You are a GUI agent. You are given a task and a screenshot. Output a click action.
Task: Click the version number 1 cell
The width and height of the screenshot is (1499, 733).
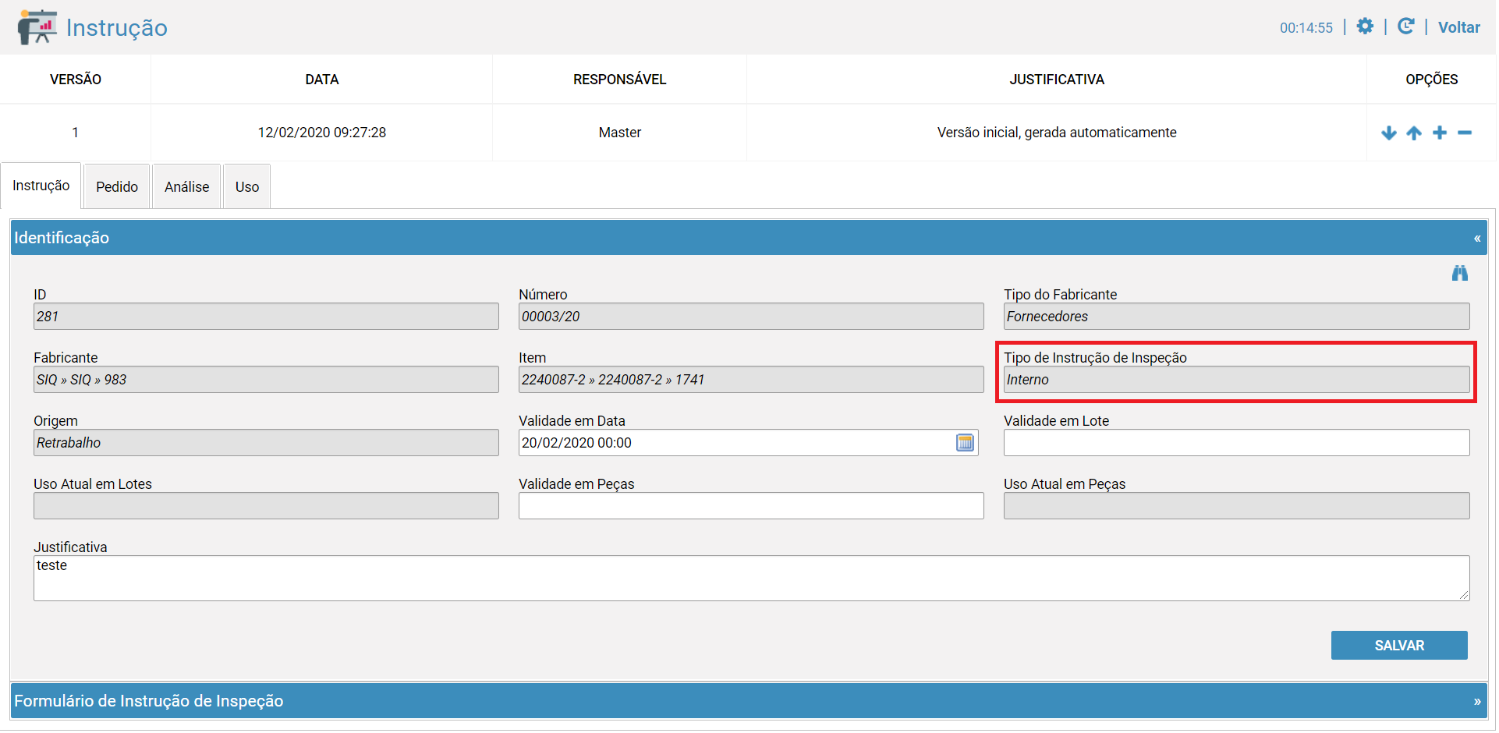[75, 133]
